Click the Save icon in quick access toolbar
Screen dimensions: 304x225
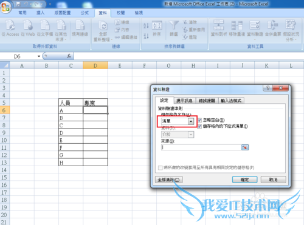coord(18,4)
